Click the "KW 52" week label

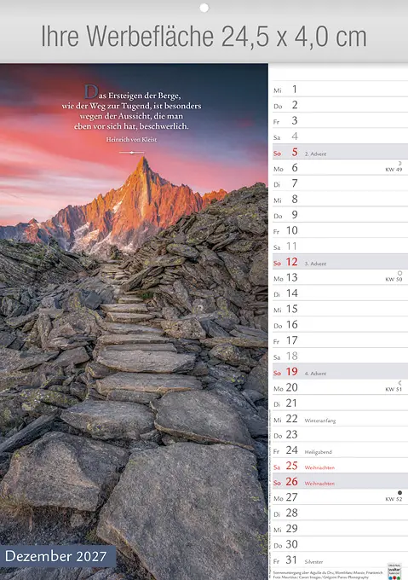coord(394,499)
